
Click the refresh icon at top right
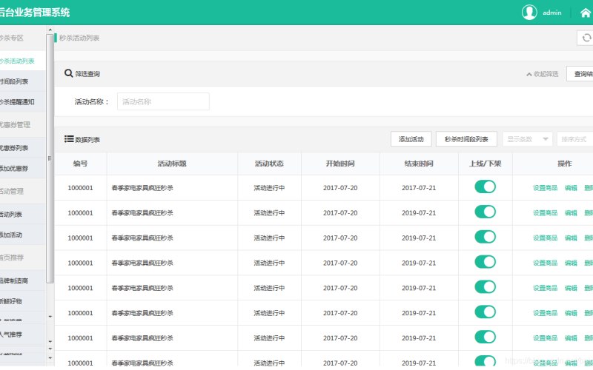pyautogui.click(x=586, y=38)
